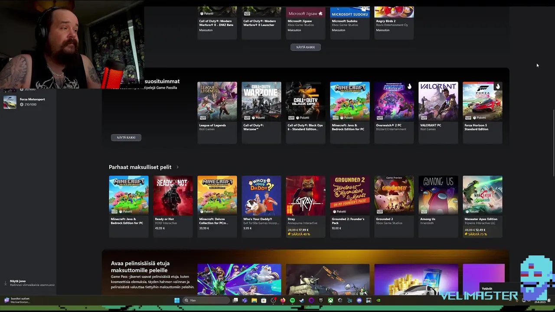
Task: Open the Modern Warfare II DMZ Beta tile
Action: point(217,23)
